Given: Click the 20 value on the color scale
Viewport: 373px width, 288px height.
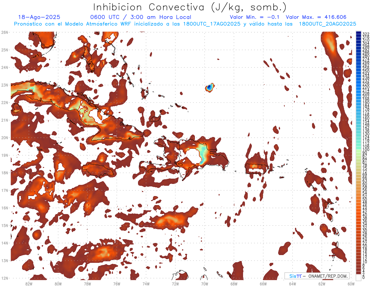Looking at the screenshot, I should pos(365,246).
